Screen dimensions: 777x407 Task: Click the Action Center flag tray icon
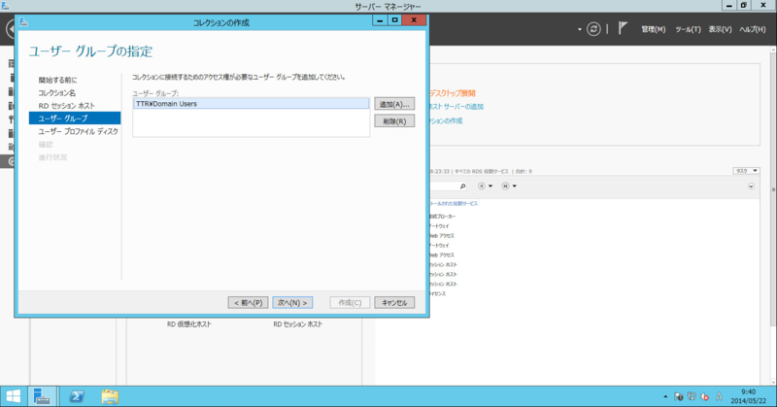(679, 396)
